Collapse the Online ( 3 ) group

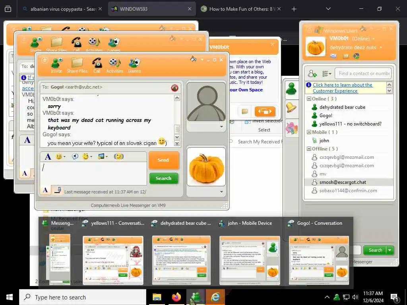309,99
